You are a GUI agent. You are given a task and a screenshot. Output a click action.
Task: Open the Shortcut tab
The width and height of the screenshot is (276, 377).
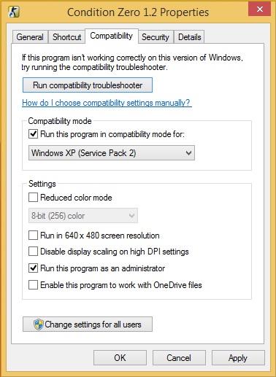[x=66, y=37]
